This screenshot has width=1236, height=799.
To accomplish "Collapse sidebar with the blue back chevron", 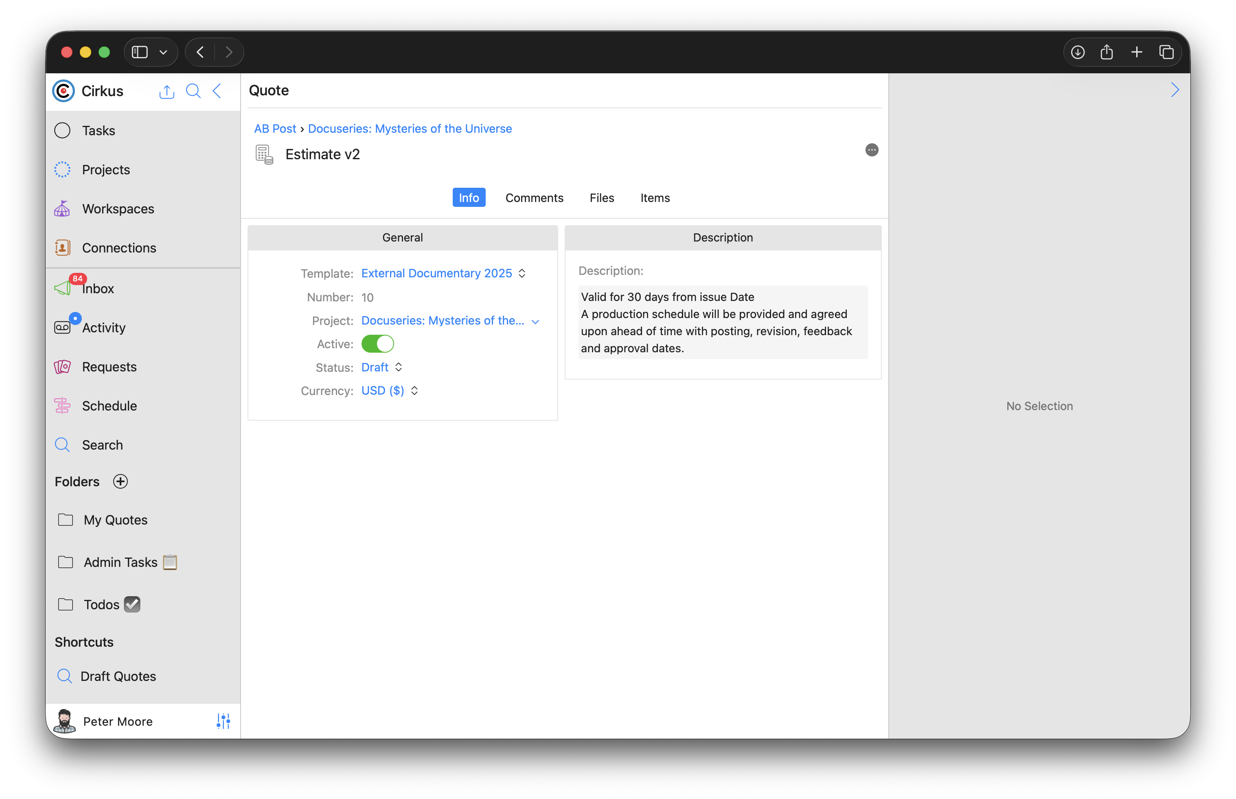I will [217, 91].
